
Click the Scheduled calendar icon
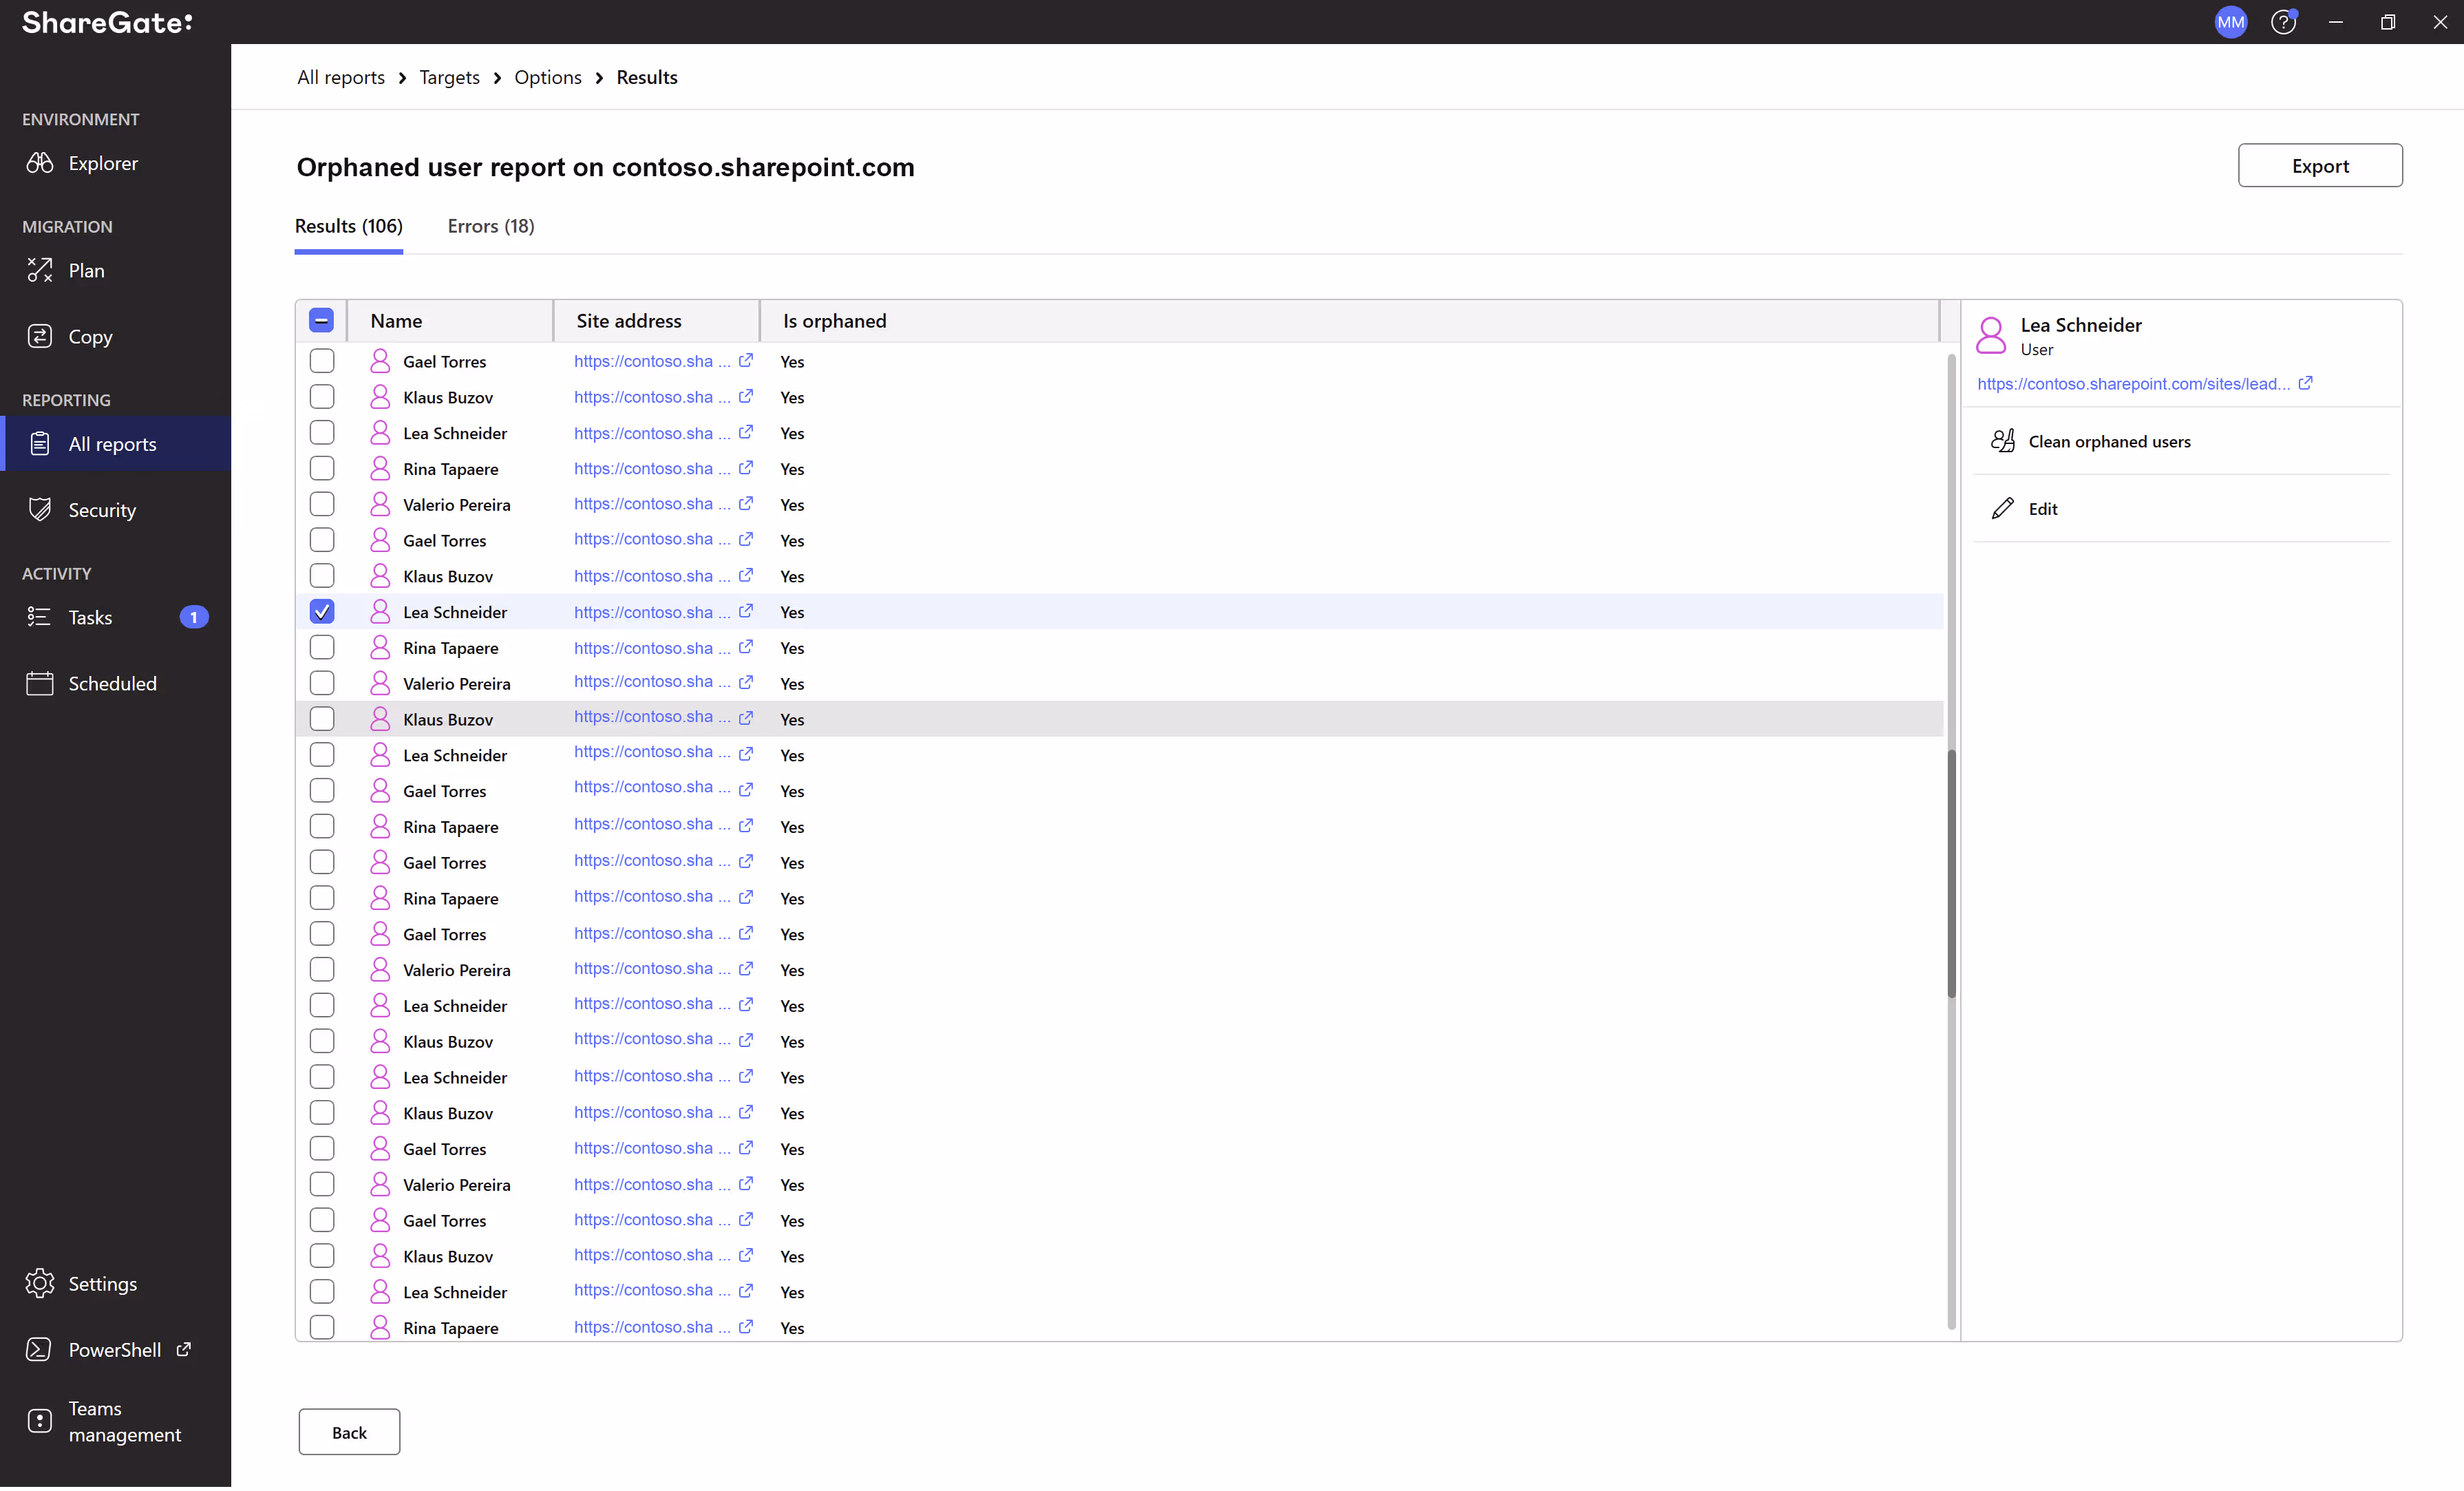tap(40, 684)
